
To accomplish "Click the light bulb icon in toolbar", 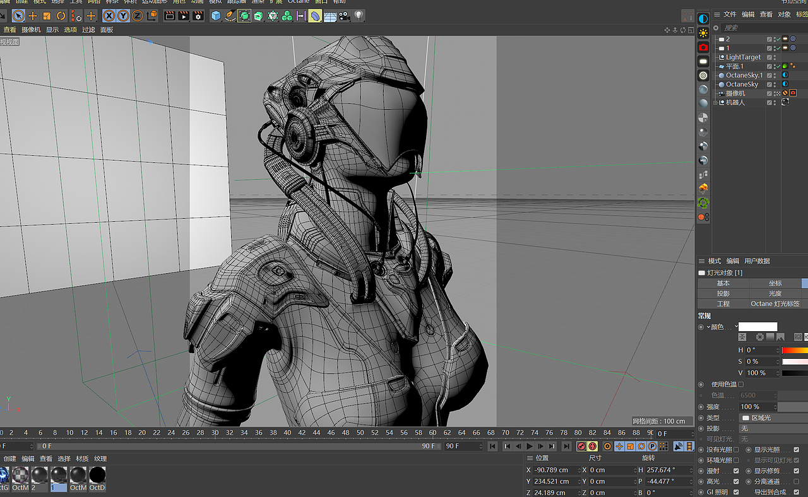I will point(359,16).
